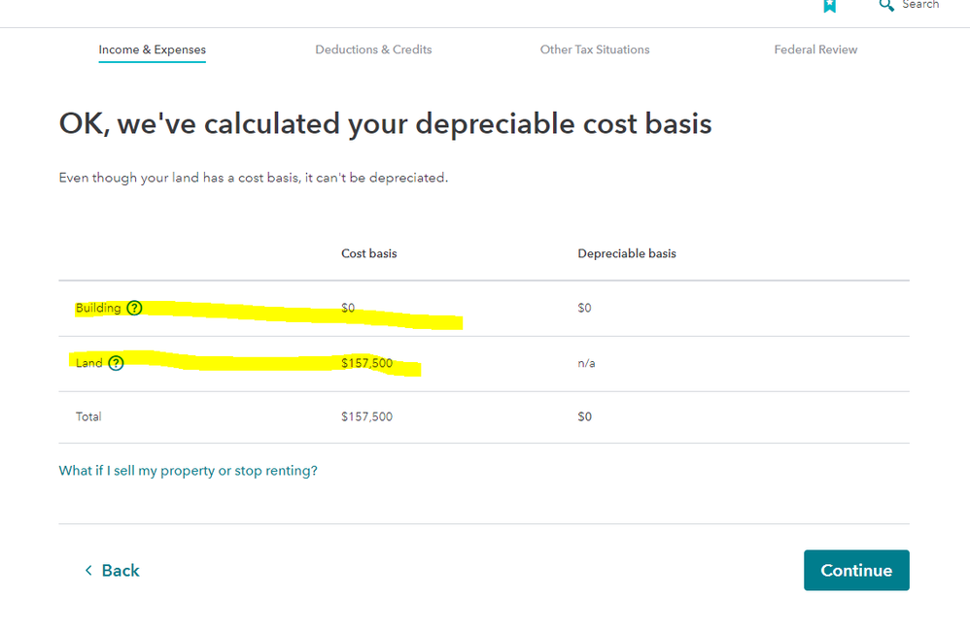The height and width of the screenshot is (629, 970).
Task: Click the Total row's depreciable basis $0
Action: 584,416
